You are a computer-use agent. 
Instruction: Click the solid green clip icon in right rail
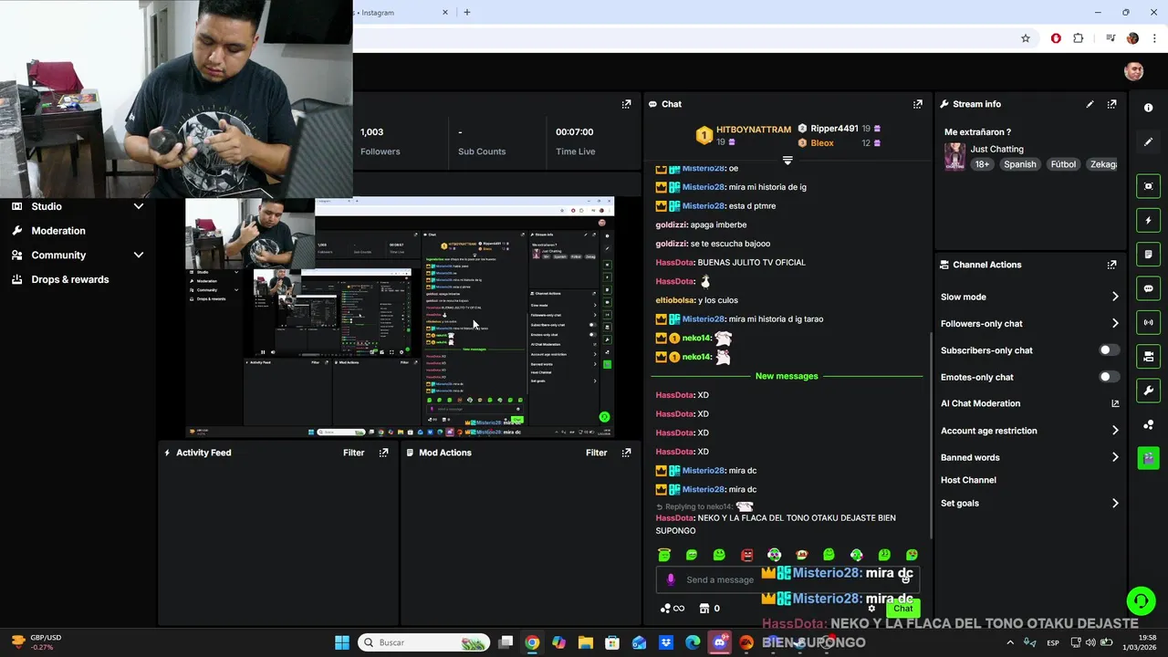pyautogui.click(x=1148, y=458)
